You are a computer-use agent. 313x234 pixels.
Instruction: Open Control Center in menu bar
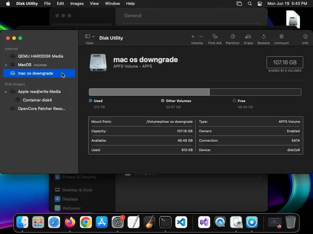coord(260,4)
